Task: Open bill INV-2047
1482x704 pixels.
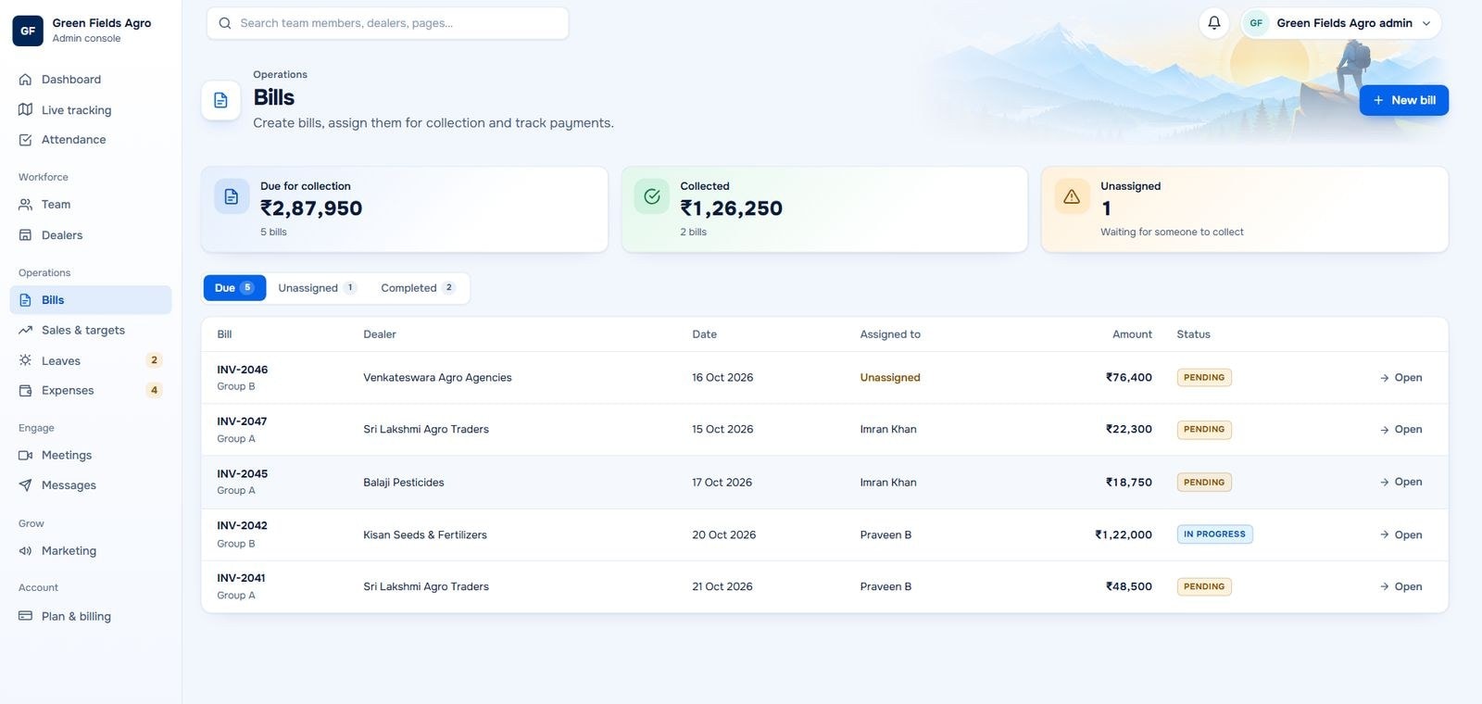Action: tap(1400, 430)
